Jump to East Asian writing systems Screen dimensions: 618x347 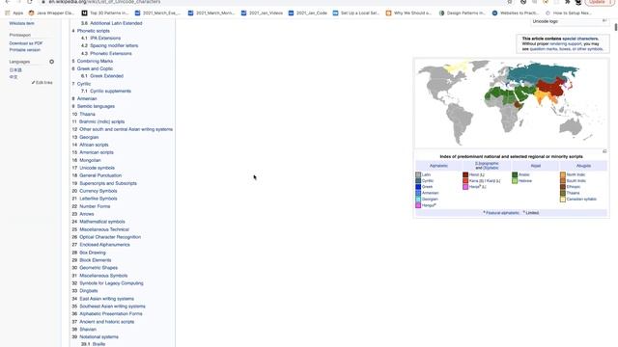(107, 299)
